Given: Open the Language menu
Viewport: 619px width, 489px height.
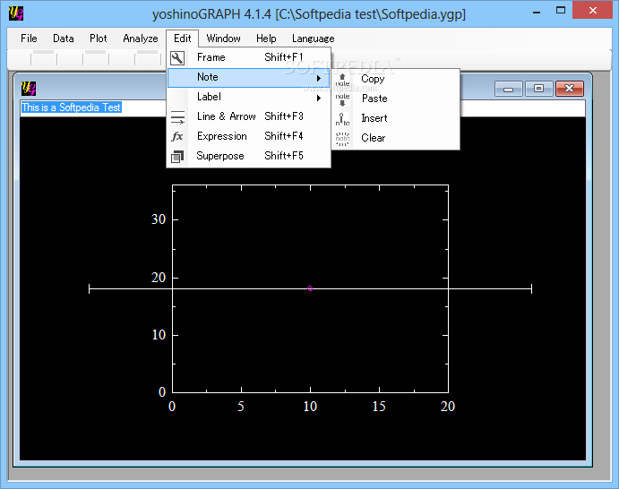Looking at the screenshot, I should [x=313, y=39].
